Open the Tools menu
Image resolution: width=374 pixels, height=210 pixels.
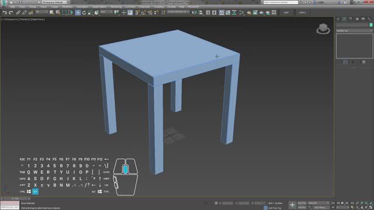(x=22, y=6)
